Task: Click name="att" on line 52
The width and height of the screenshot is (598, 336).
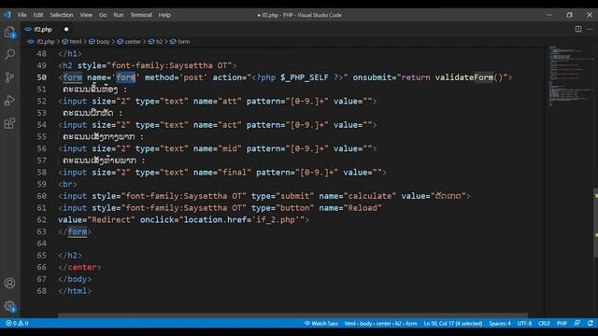Action: click(x=218, y=101)
